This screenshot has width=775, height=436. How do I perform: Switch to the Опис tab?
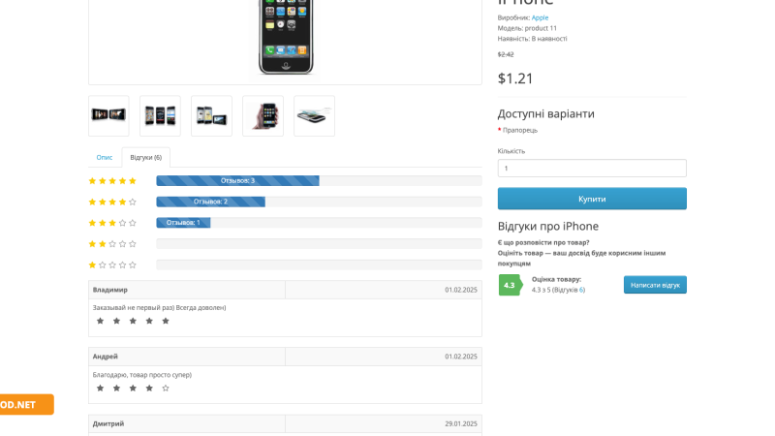coord(105,157)
